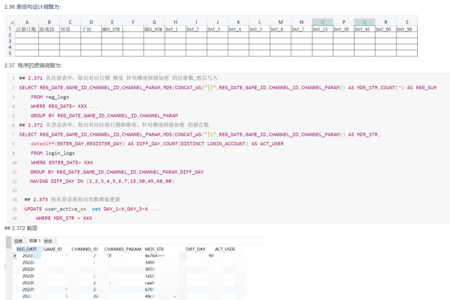Select the ACT_USER results column header

coord(225,249)
